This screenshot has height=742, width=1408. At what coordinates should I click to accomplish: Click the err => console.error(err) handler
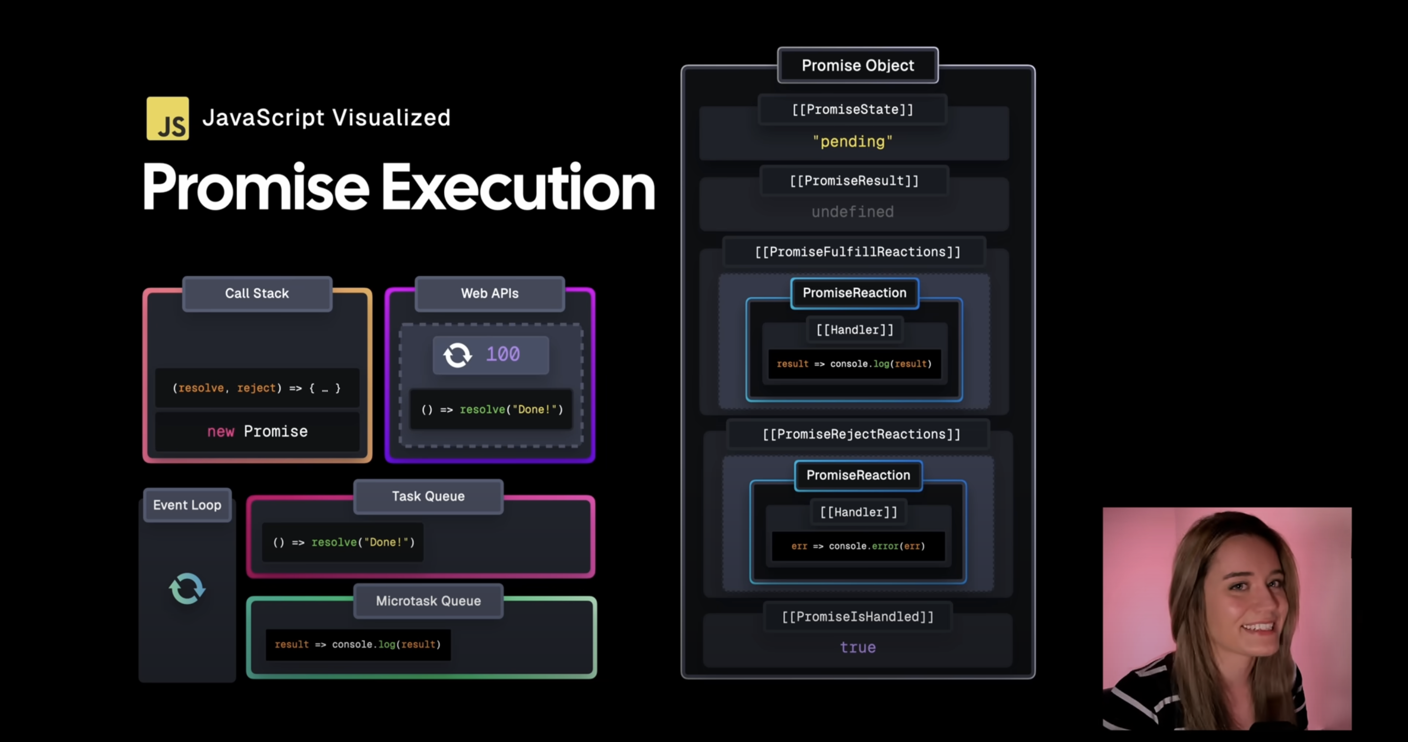pos(858,546)
